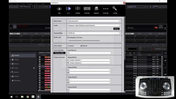176x99 pixels.
Task: Open the File menu
Action: (11, 4)
